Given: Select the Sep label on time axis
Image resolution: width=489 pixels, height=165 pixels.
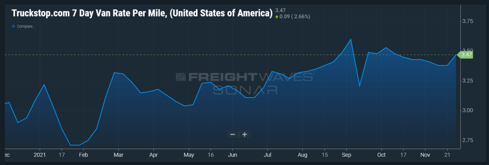Looking at the screenshot, I should [347, 155].
